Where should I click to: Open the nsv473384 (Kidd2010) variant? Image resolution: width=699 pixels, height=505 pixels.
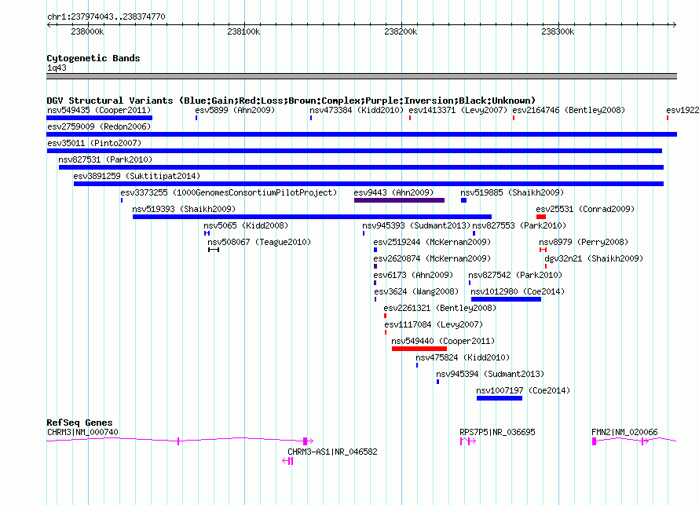click(x=357, y=110)
